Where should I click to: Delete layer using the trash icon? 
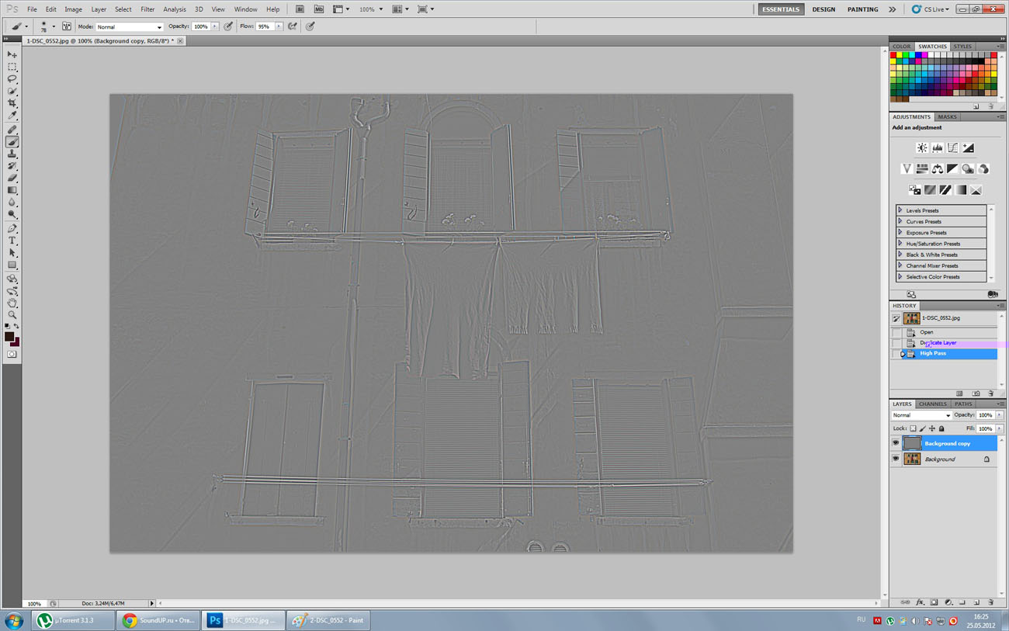point(991,602)
